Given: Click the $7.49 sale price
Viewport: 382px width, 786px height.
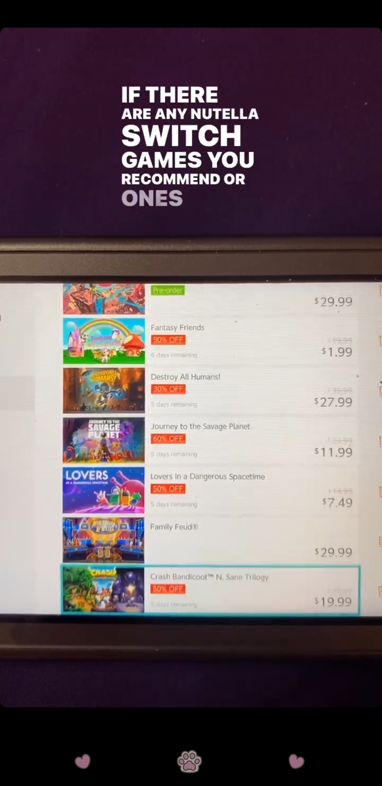Looking at the screenshot, I should [337, 502].
